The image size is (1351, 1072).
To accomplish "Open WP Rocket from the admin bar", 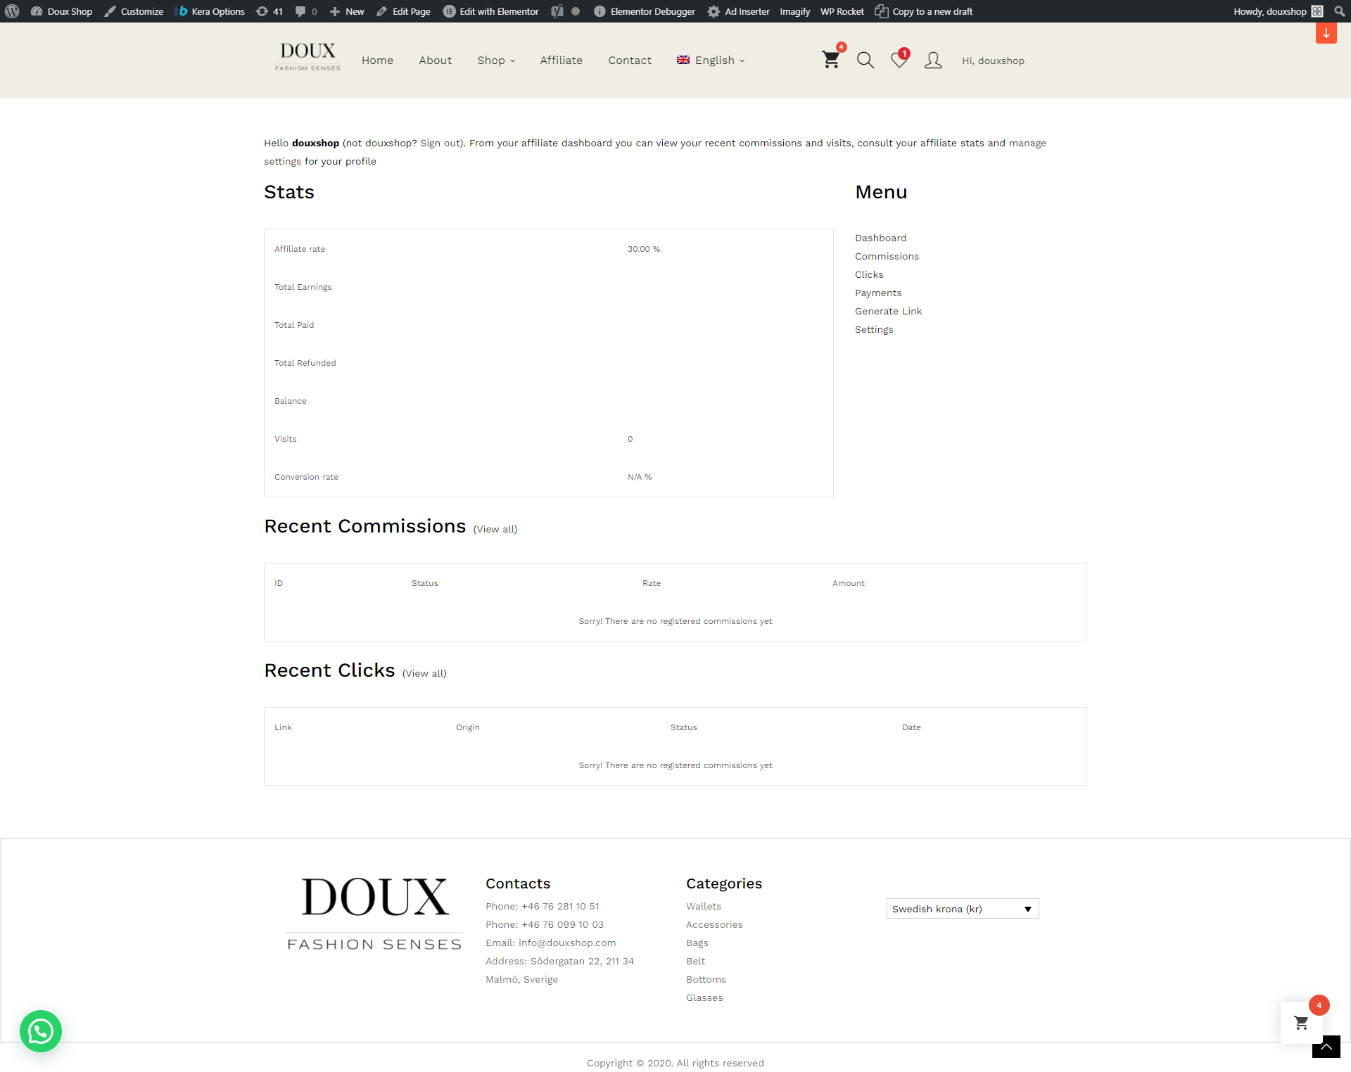I will point(842,11).
